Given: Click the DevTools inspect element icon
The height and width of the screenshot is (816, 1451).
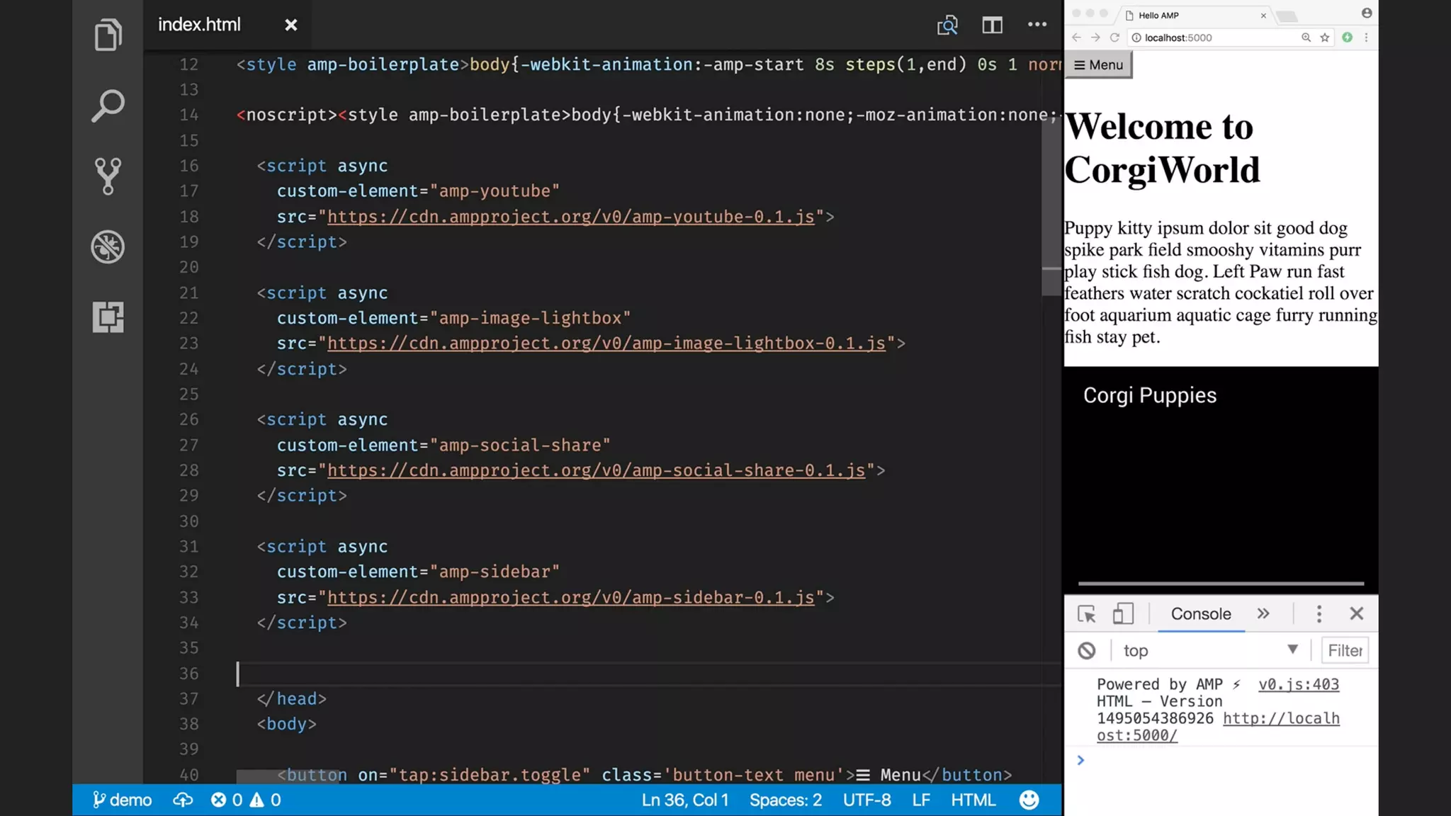Looking at the screenshot, I should pyautogui.click(x=1086, y=614).
